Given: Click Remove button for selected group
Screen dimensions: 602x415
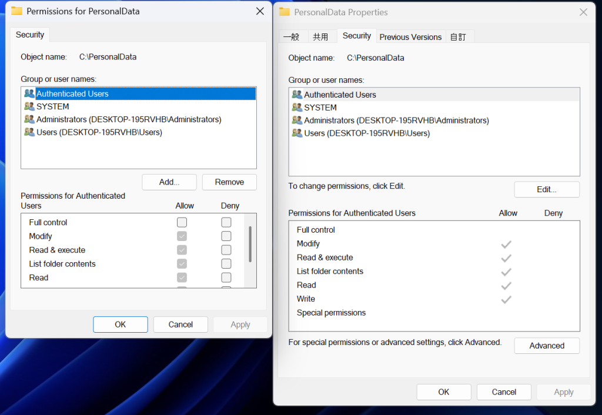Looking at the screenshot, I should [x=229, y=182].
